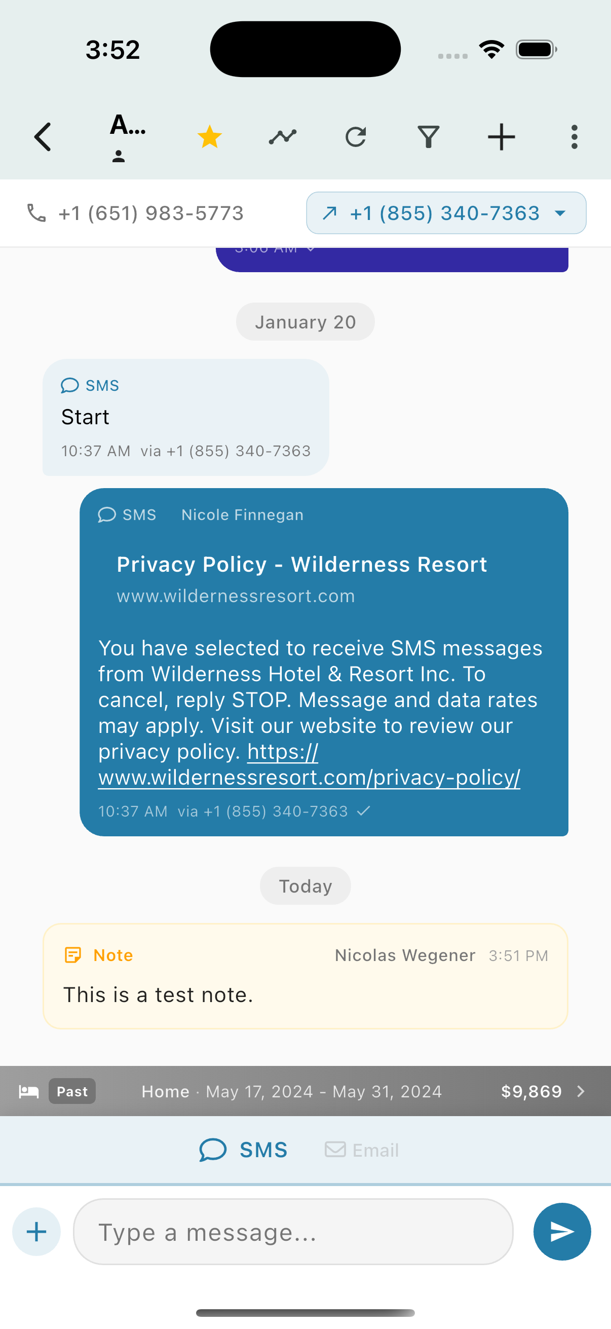Open the message filter icon
611x1329 pixels.
tap(429, 137)
